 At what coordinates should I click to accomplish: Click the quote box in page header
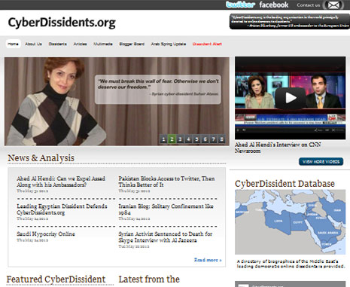pyautogui.click(x=289, y=22)
